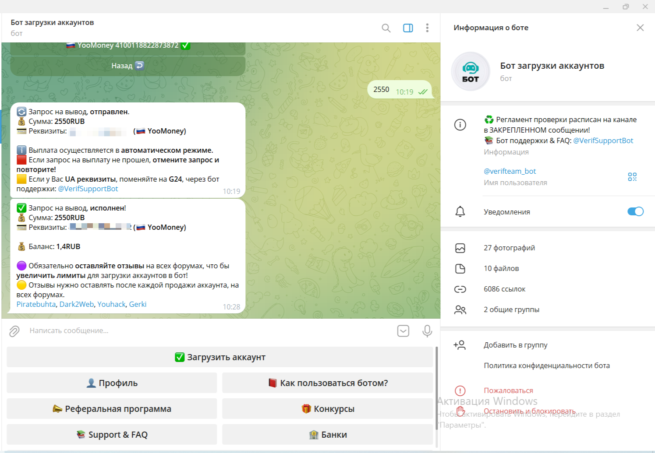Toggle the notifications switch off
The image size is (655, 453).
pyautogui.click(x=635, y=212)
